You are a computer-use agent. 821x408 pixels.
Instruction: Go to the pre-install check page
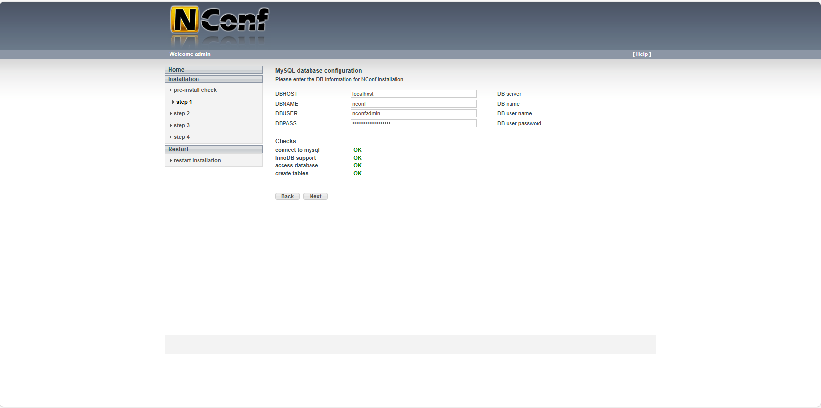[x=195, y=90]
